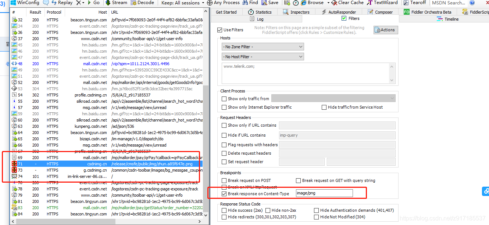Screen dimensions: 489x225
Task: Resume with the Go button
Action: coord(93,3)
